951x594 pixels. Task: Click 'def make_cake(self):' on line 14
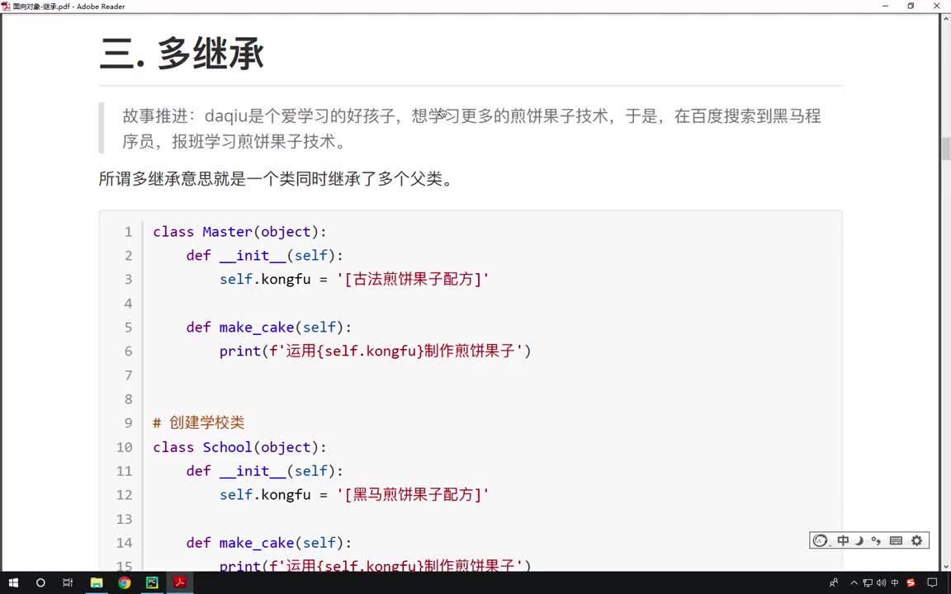point(268,543)
